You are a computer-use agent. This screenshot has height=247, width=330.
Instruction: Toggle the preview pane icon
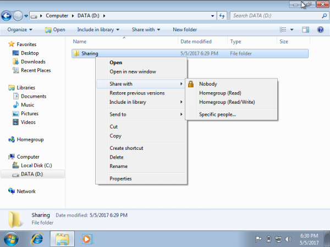point(306,30)
